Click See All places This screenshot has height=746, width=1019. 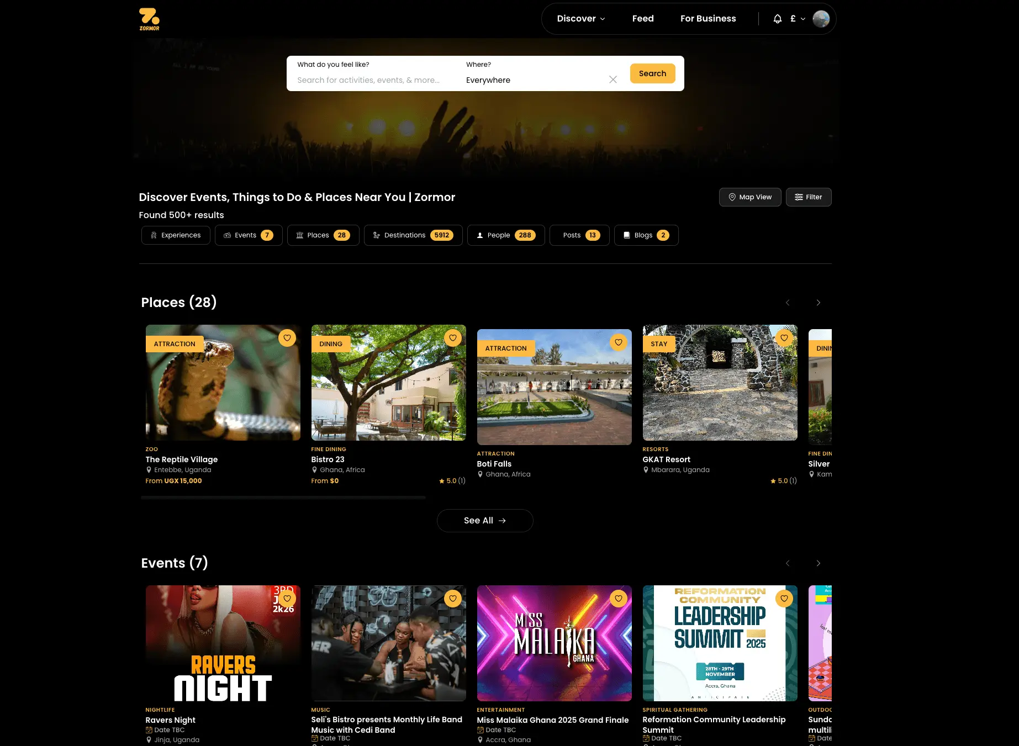pos(485,521)
